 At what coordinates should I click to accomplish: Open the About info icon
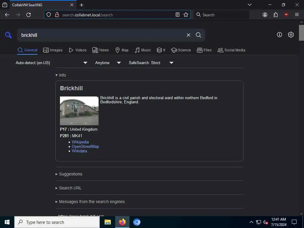pos(279,35)
